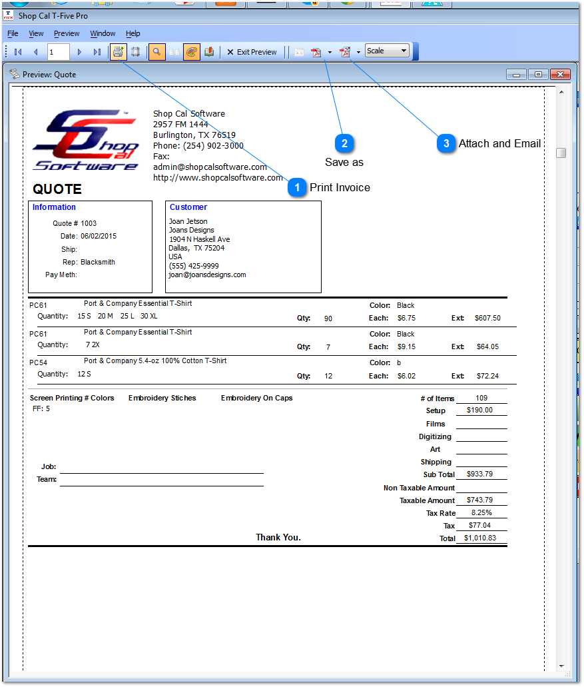Open the Preview menu

point(67,33)
